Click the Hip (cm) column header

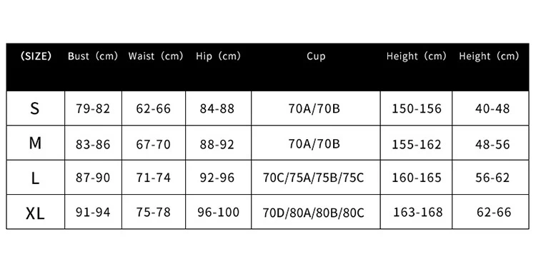(218, 56)
